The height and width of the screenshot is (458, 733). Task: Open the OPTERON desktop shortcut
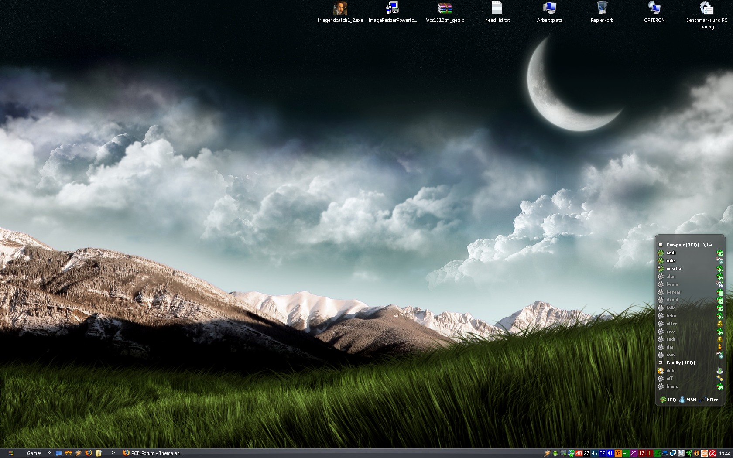tap(654, 9)
